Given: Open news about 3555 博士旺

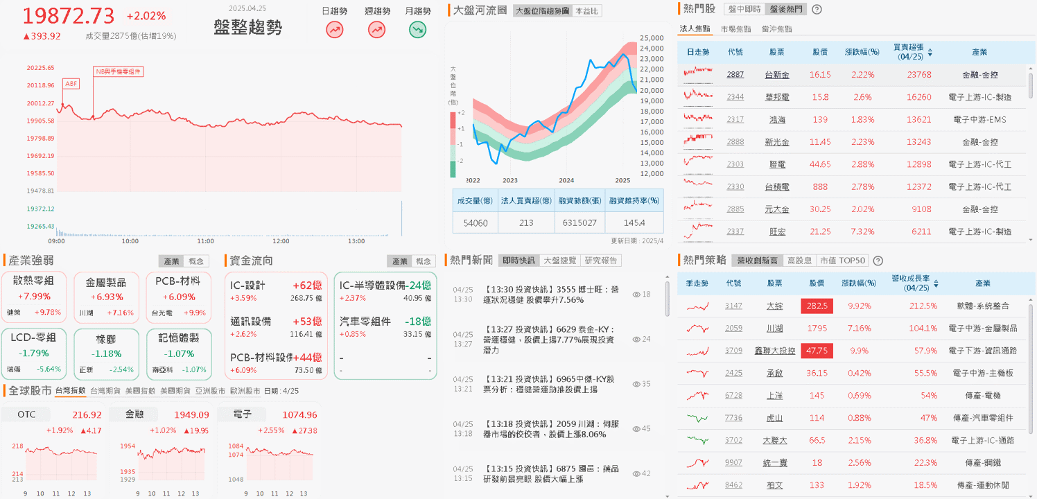Looking at the screenshot, I should coord(552,295).
